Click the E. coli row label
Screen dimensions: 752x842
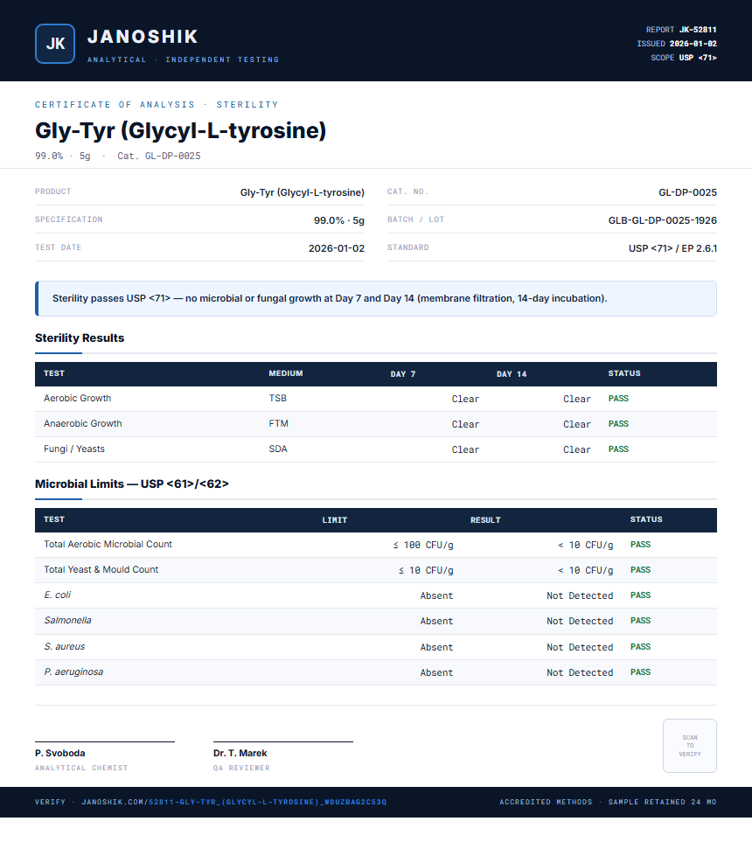coord(57,595)
